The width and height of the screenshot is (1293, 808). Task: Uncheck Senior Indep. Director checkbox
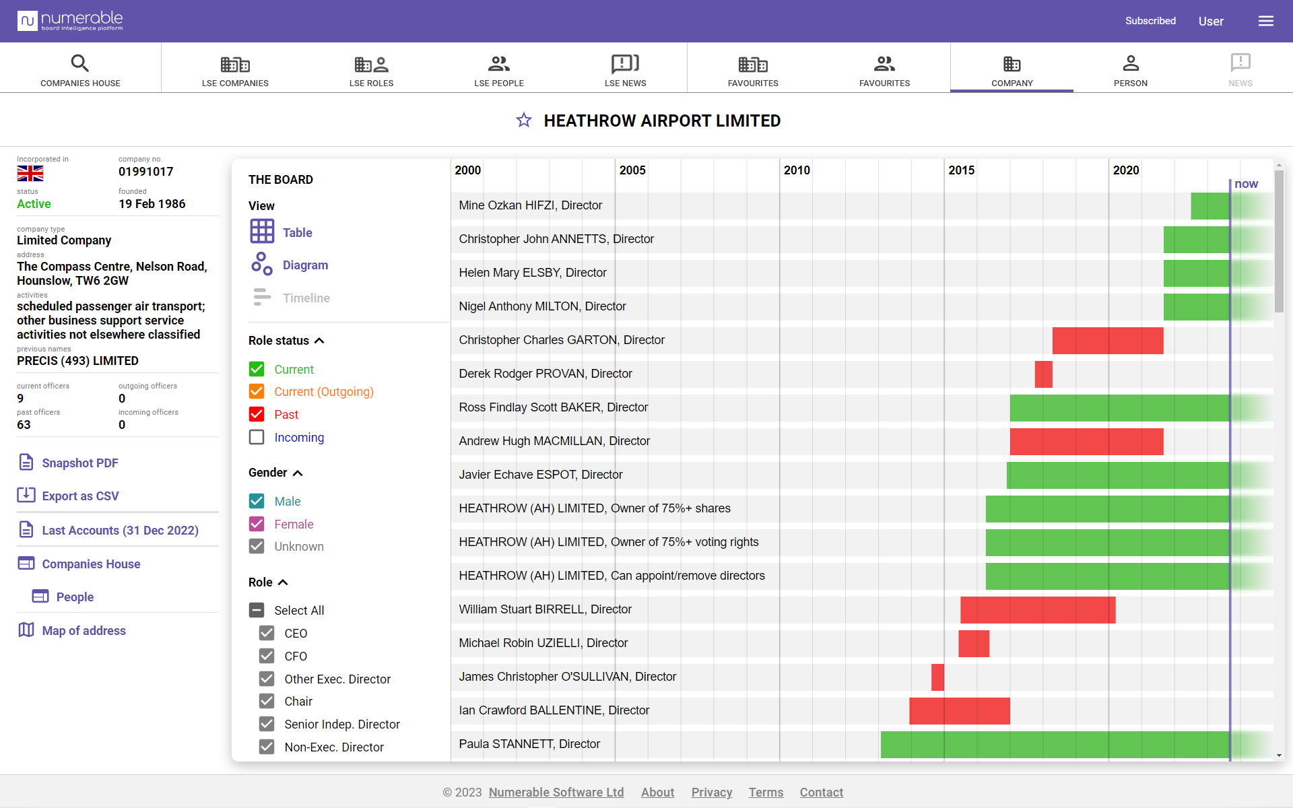[267, 724]
